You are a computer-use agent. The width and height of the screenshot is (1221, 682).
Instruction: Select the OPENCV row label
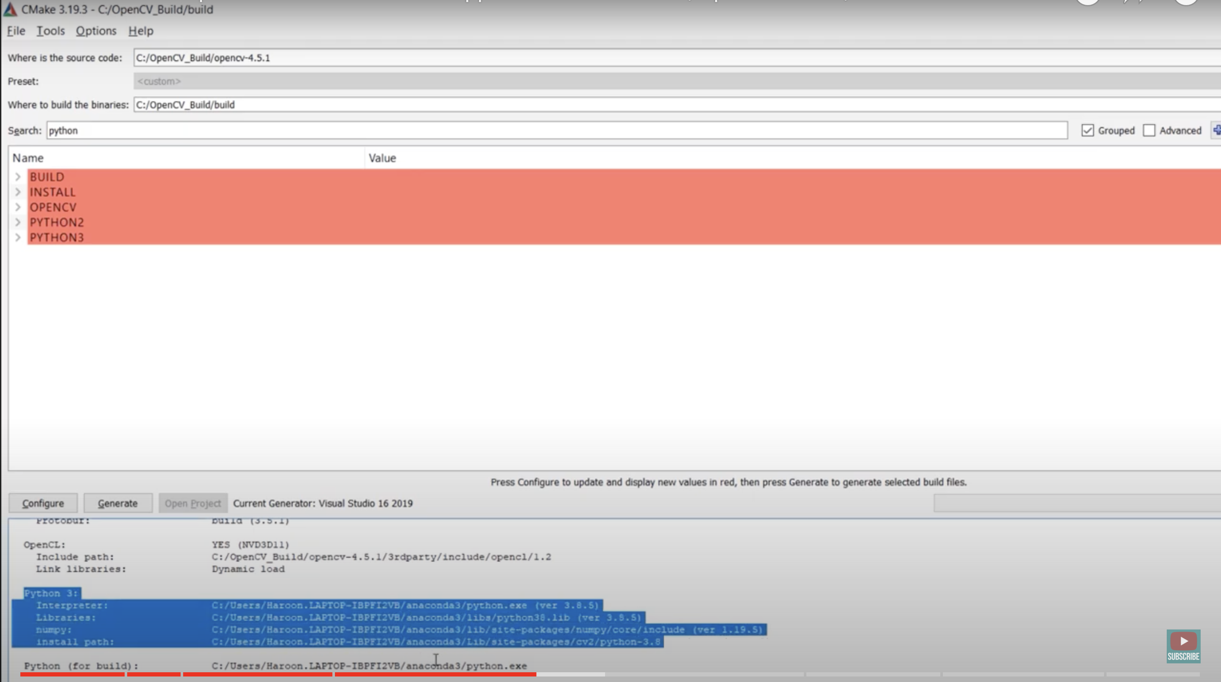point(53,207)
